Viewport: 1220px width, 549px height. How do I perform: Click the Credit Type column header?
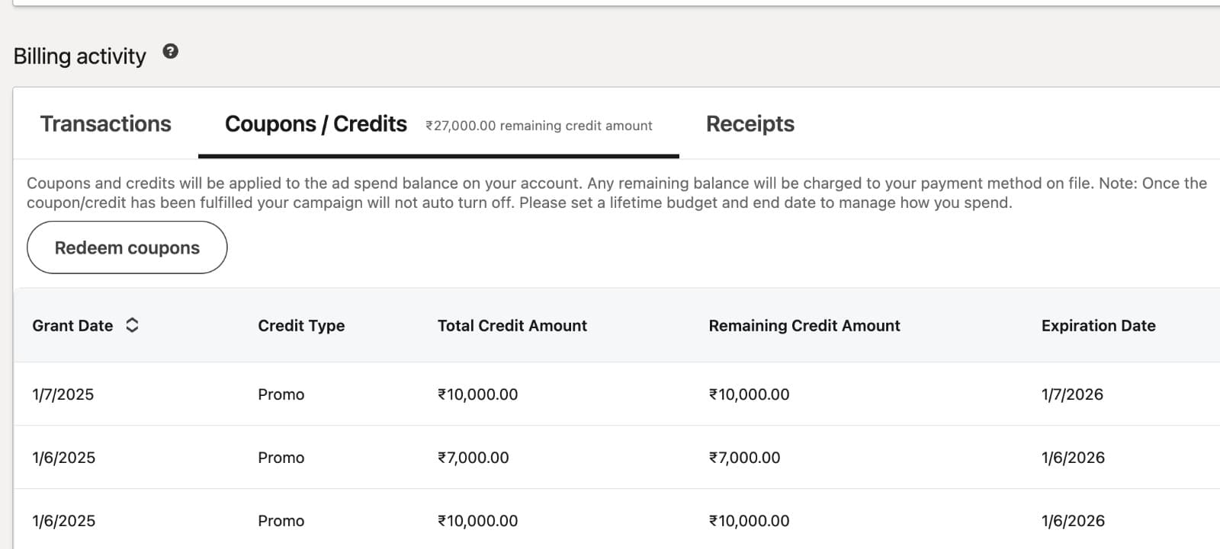tap(301, 326)
